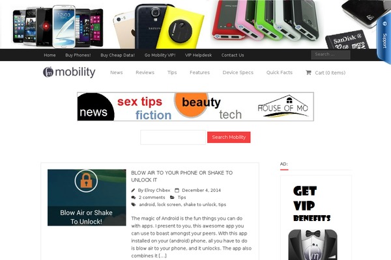
Task: Open the Home menu item
Action: [x=50, y=55]
